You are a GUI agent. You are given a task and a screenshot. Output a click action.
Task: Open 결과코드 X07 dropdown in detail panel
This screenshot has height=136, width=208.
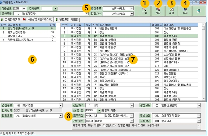point(61,116)
